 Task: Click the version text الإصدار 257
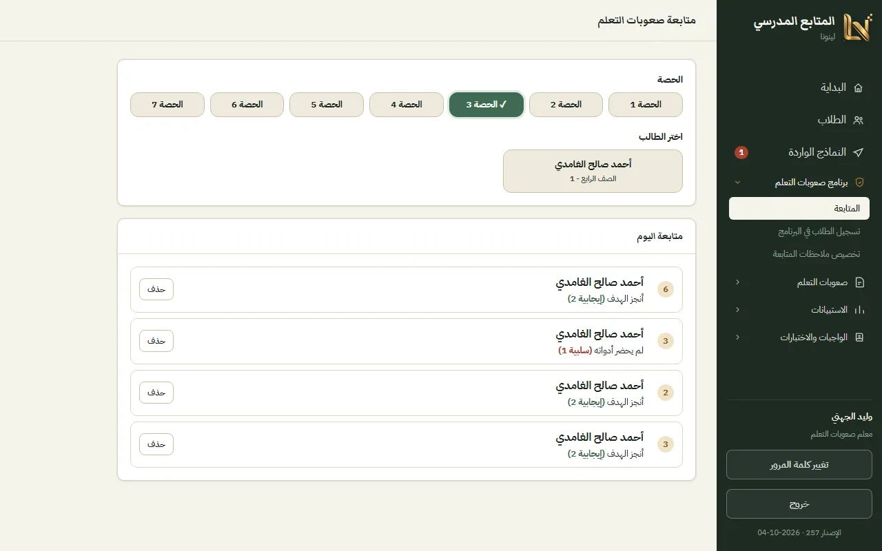tap(823, 533)
